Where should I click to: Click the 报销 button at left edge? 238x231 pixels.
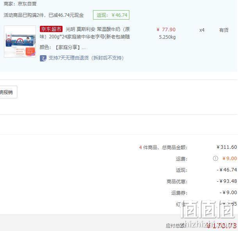pyautogui.click(x=8, y=92)
